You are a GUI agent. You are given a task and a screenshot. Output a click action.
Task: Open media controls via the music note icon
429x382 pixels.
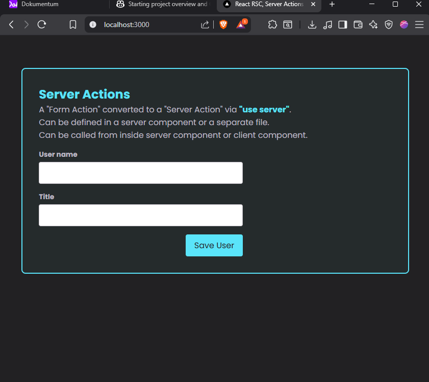(x=327, y=24)
